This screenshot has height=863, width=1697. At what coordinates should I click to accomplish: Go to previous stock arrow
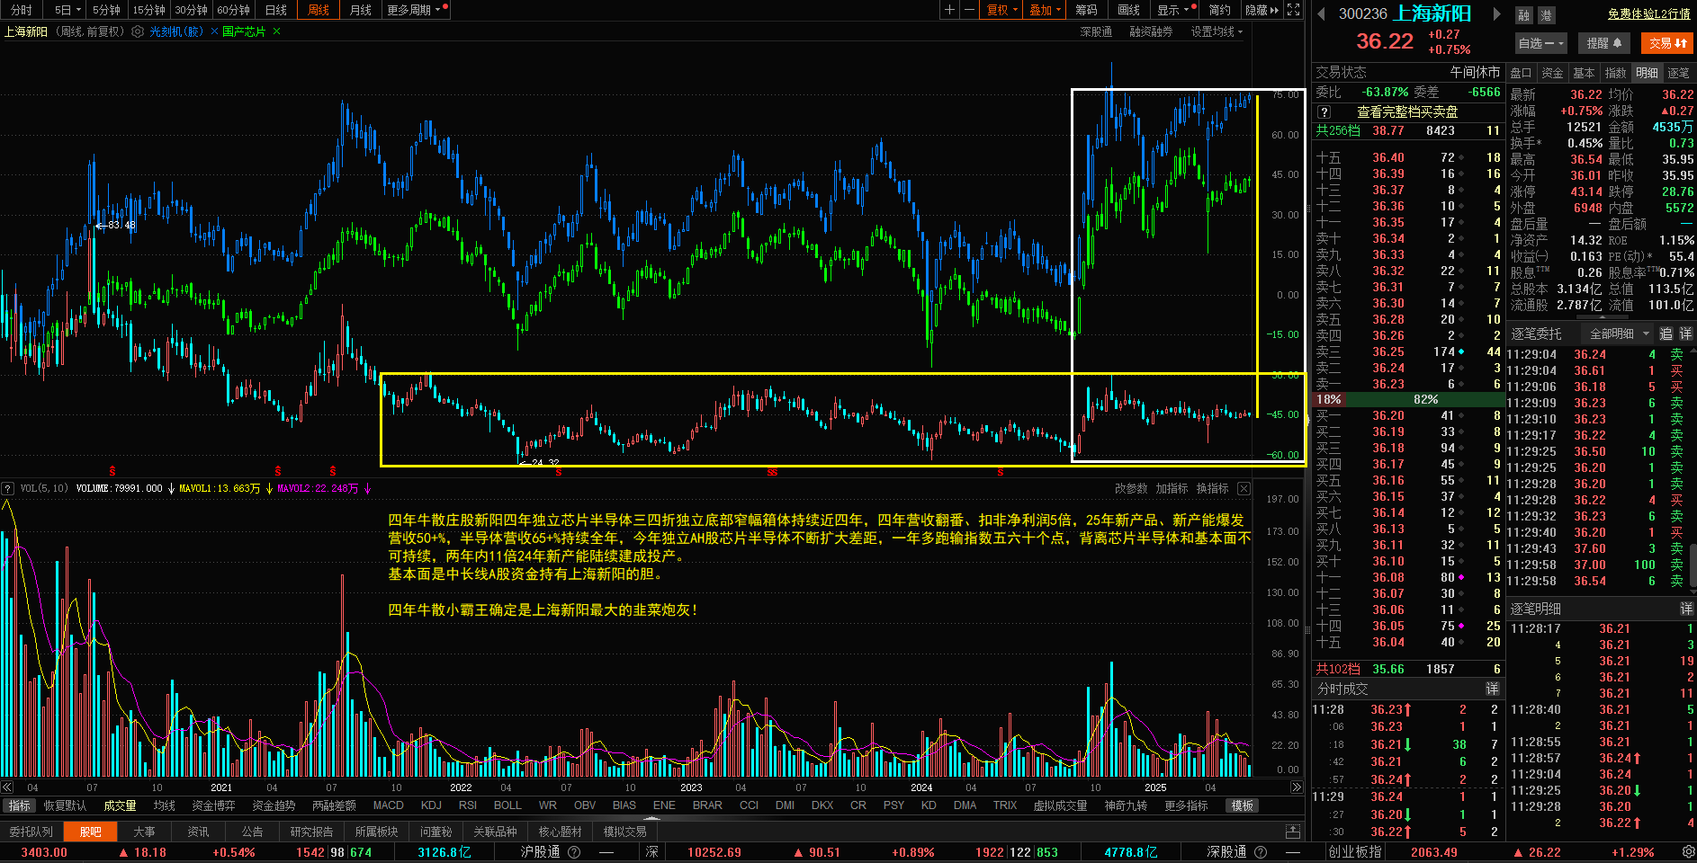coord(1321,13)
